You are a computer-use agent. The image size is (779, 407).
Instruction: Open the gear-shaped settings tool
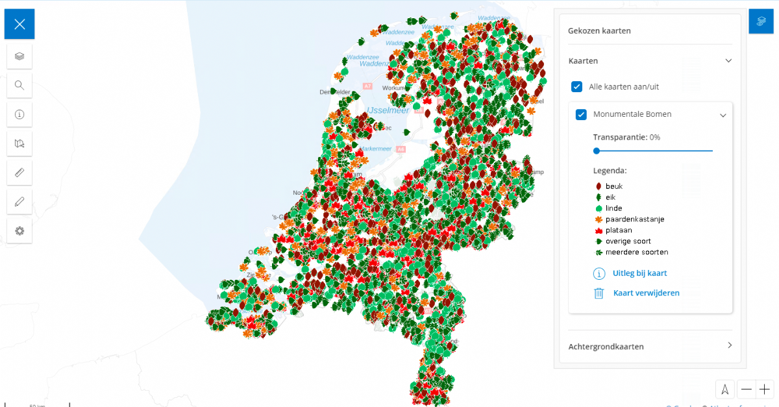(19, 230)
